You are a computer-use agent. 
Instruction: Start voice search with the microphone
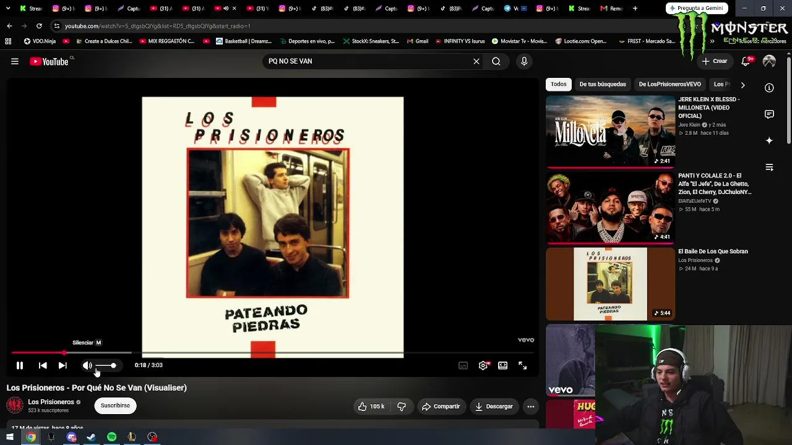click(x=524, y=61)
